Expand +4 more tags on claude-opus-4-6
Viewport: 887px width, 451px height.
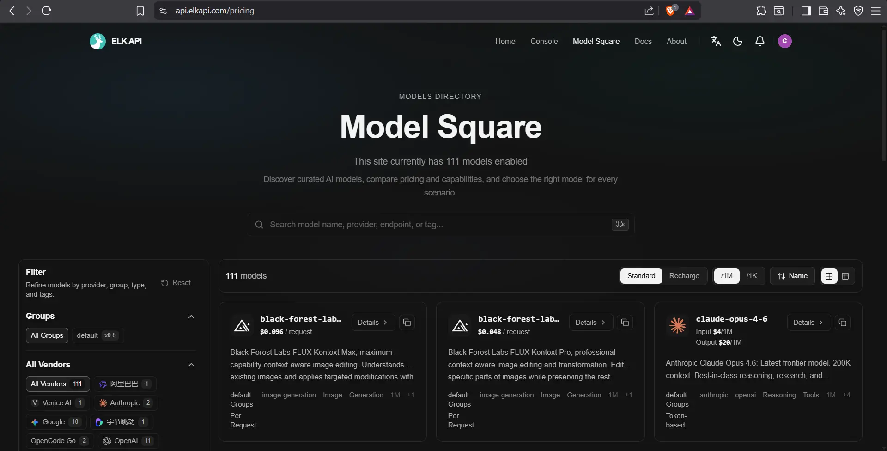point(846,395)
